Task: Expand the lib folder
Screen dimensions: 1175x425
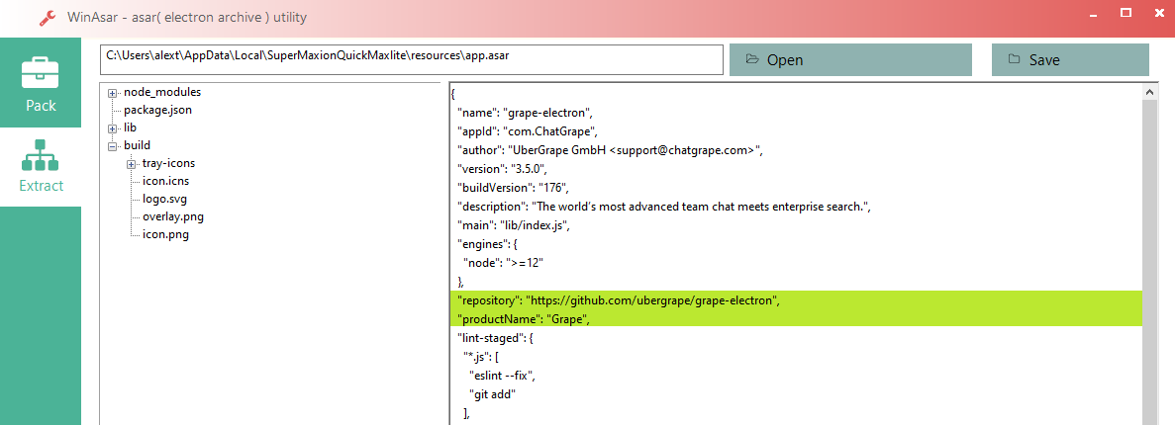Action: tap(113, 128)
